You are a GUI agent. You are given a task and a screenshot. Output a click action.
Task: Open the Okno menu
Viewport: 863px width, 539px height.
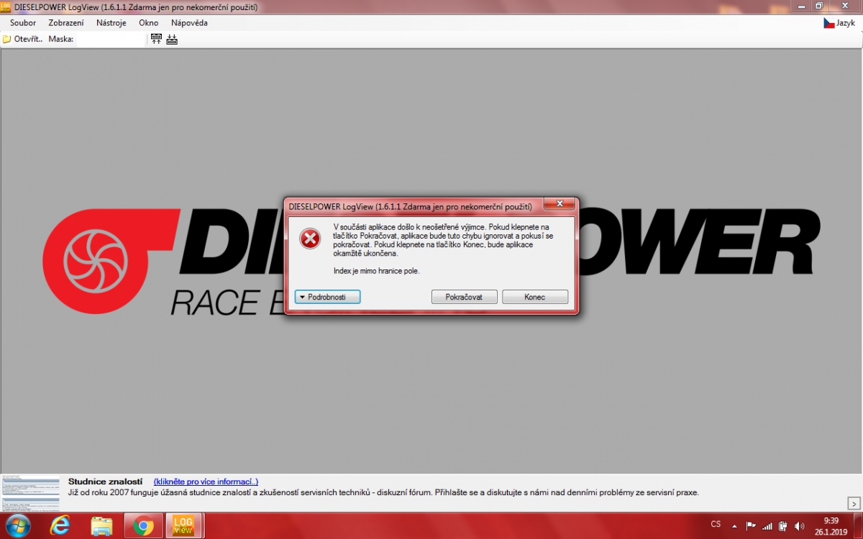[149, 23]
